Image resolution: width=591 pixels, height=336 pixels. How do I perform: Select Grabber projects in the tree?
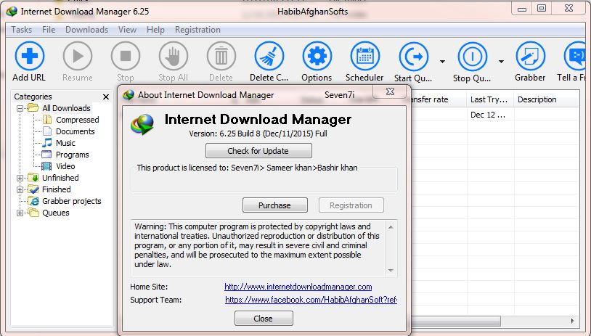point(72,201)
